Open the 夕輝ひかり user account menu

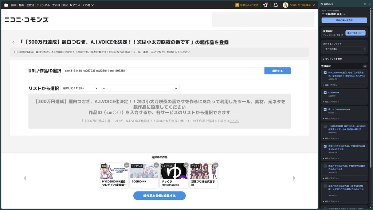[302, 5]
